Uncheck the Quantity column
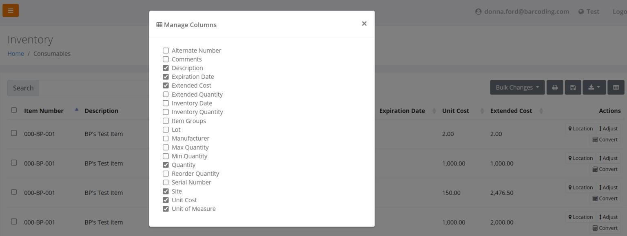This screenshot has height=236, width=627. [166, 165]
